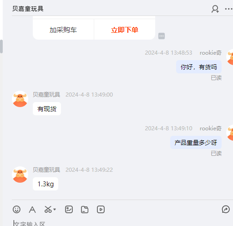Open the font formatting tool
The image size is (233, 226).
[x=32, y=210]
